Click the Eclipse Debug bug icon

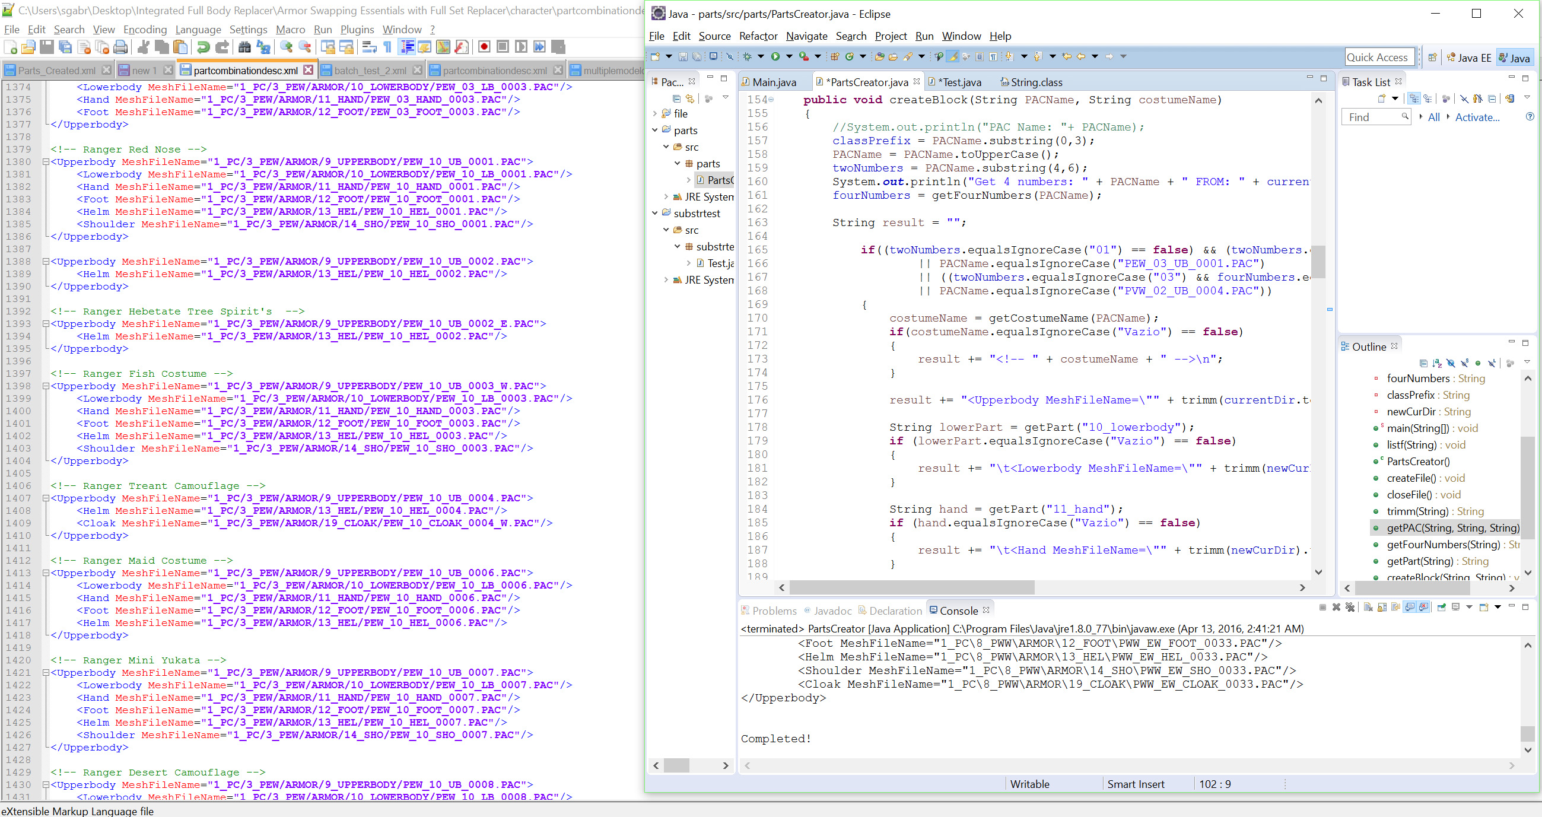(x=747, y=56)
